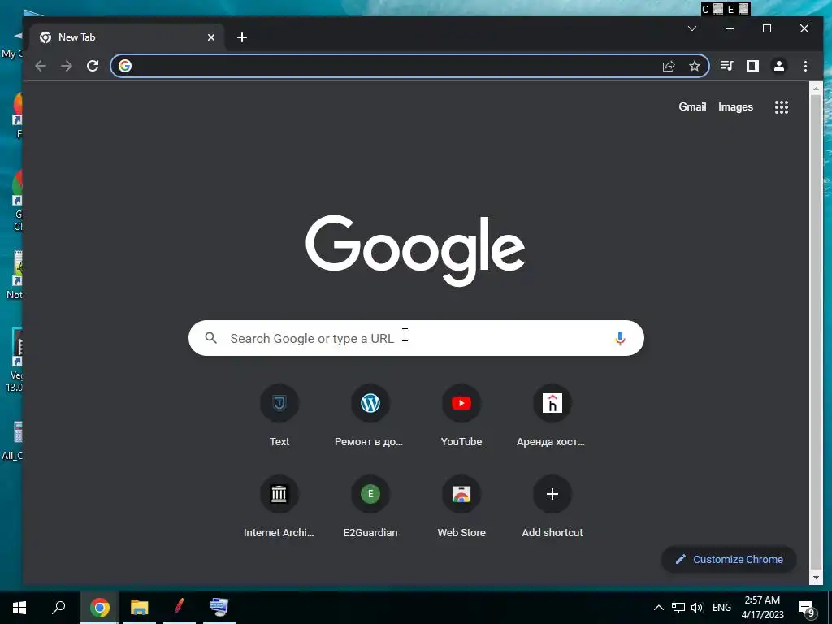Share this page using the share icon
Viewport: 832px width, 624px height.
[x=669, y=66]
